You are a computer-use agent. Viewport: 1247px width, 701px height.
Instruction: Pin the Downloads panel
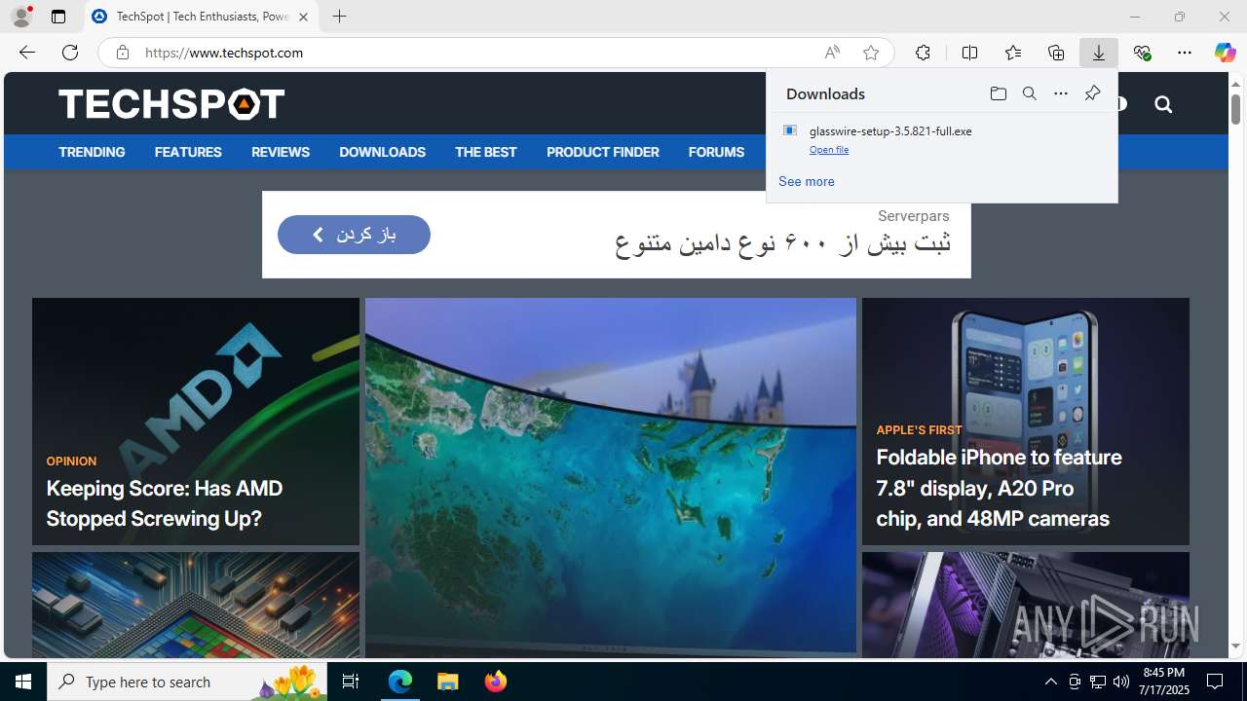coord(1092,93)
